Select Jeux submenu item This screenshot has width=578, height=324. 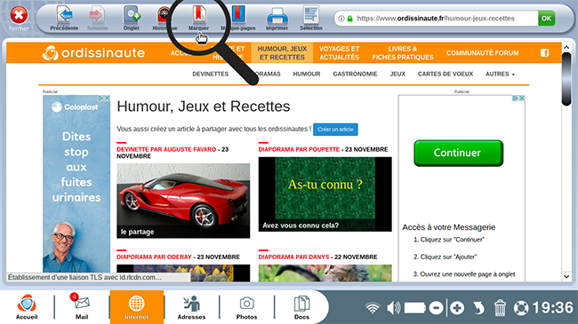click(x=397, y=74)
